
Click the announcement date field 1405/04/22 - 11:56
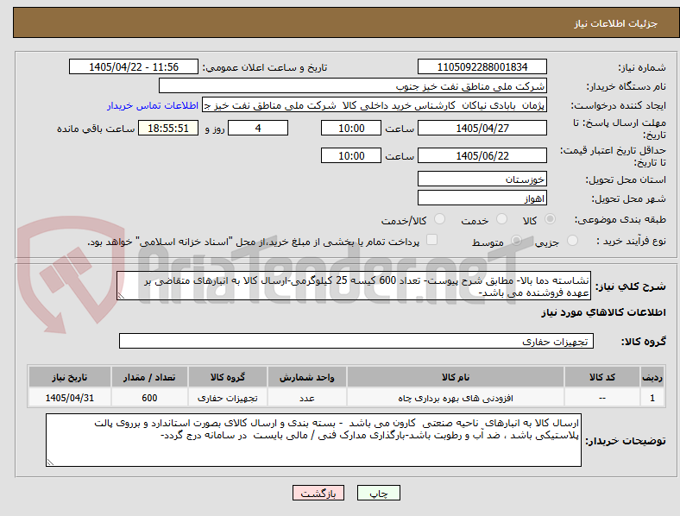(134, 66)
